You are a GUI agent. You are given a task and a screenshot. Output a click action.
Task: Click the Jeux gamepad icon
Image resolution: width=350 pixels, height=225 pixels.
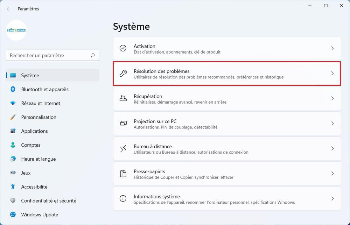(x=13, y=173)
